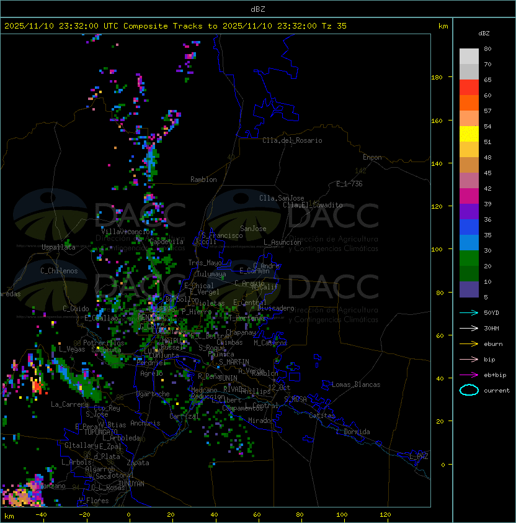Click the cyan 50YD arrow in legend
This screenshot has height=523, width=516.
[x=469, y=312]
